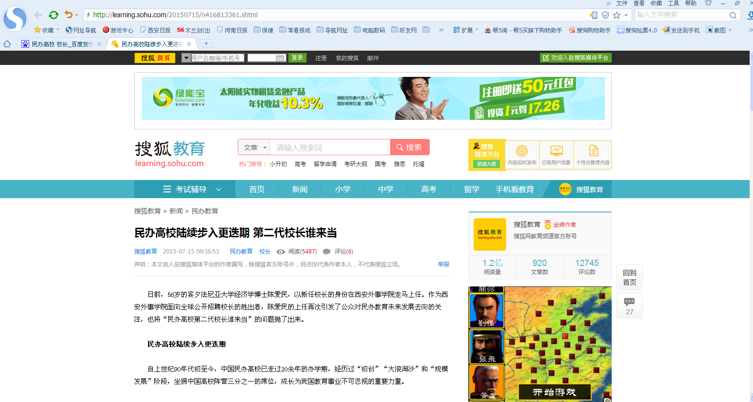Open the dropdown arrow beside the bookmark star
Viewport: 753px width, 402px height.
point(626,15)
